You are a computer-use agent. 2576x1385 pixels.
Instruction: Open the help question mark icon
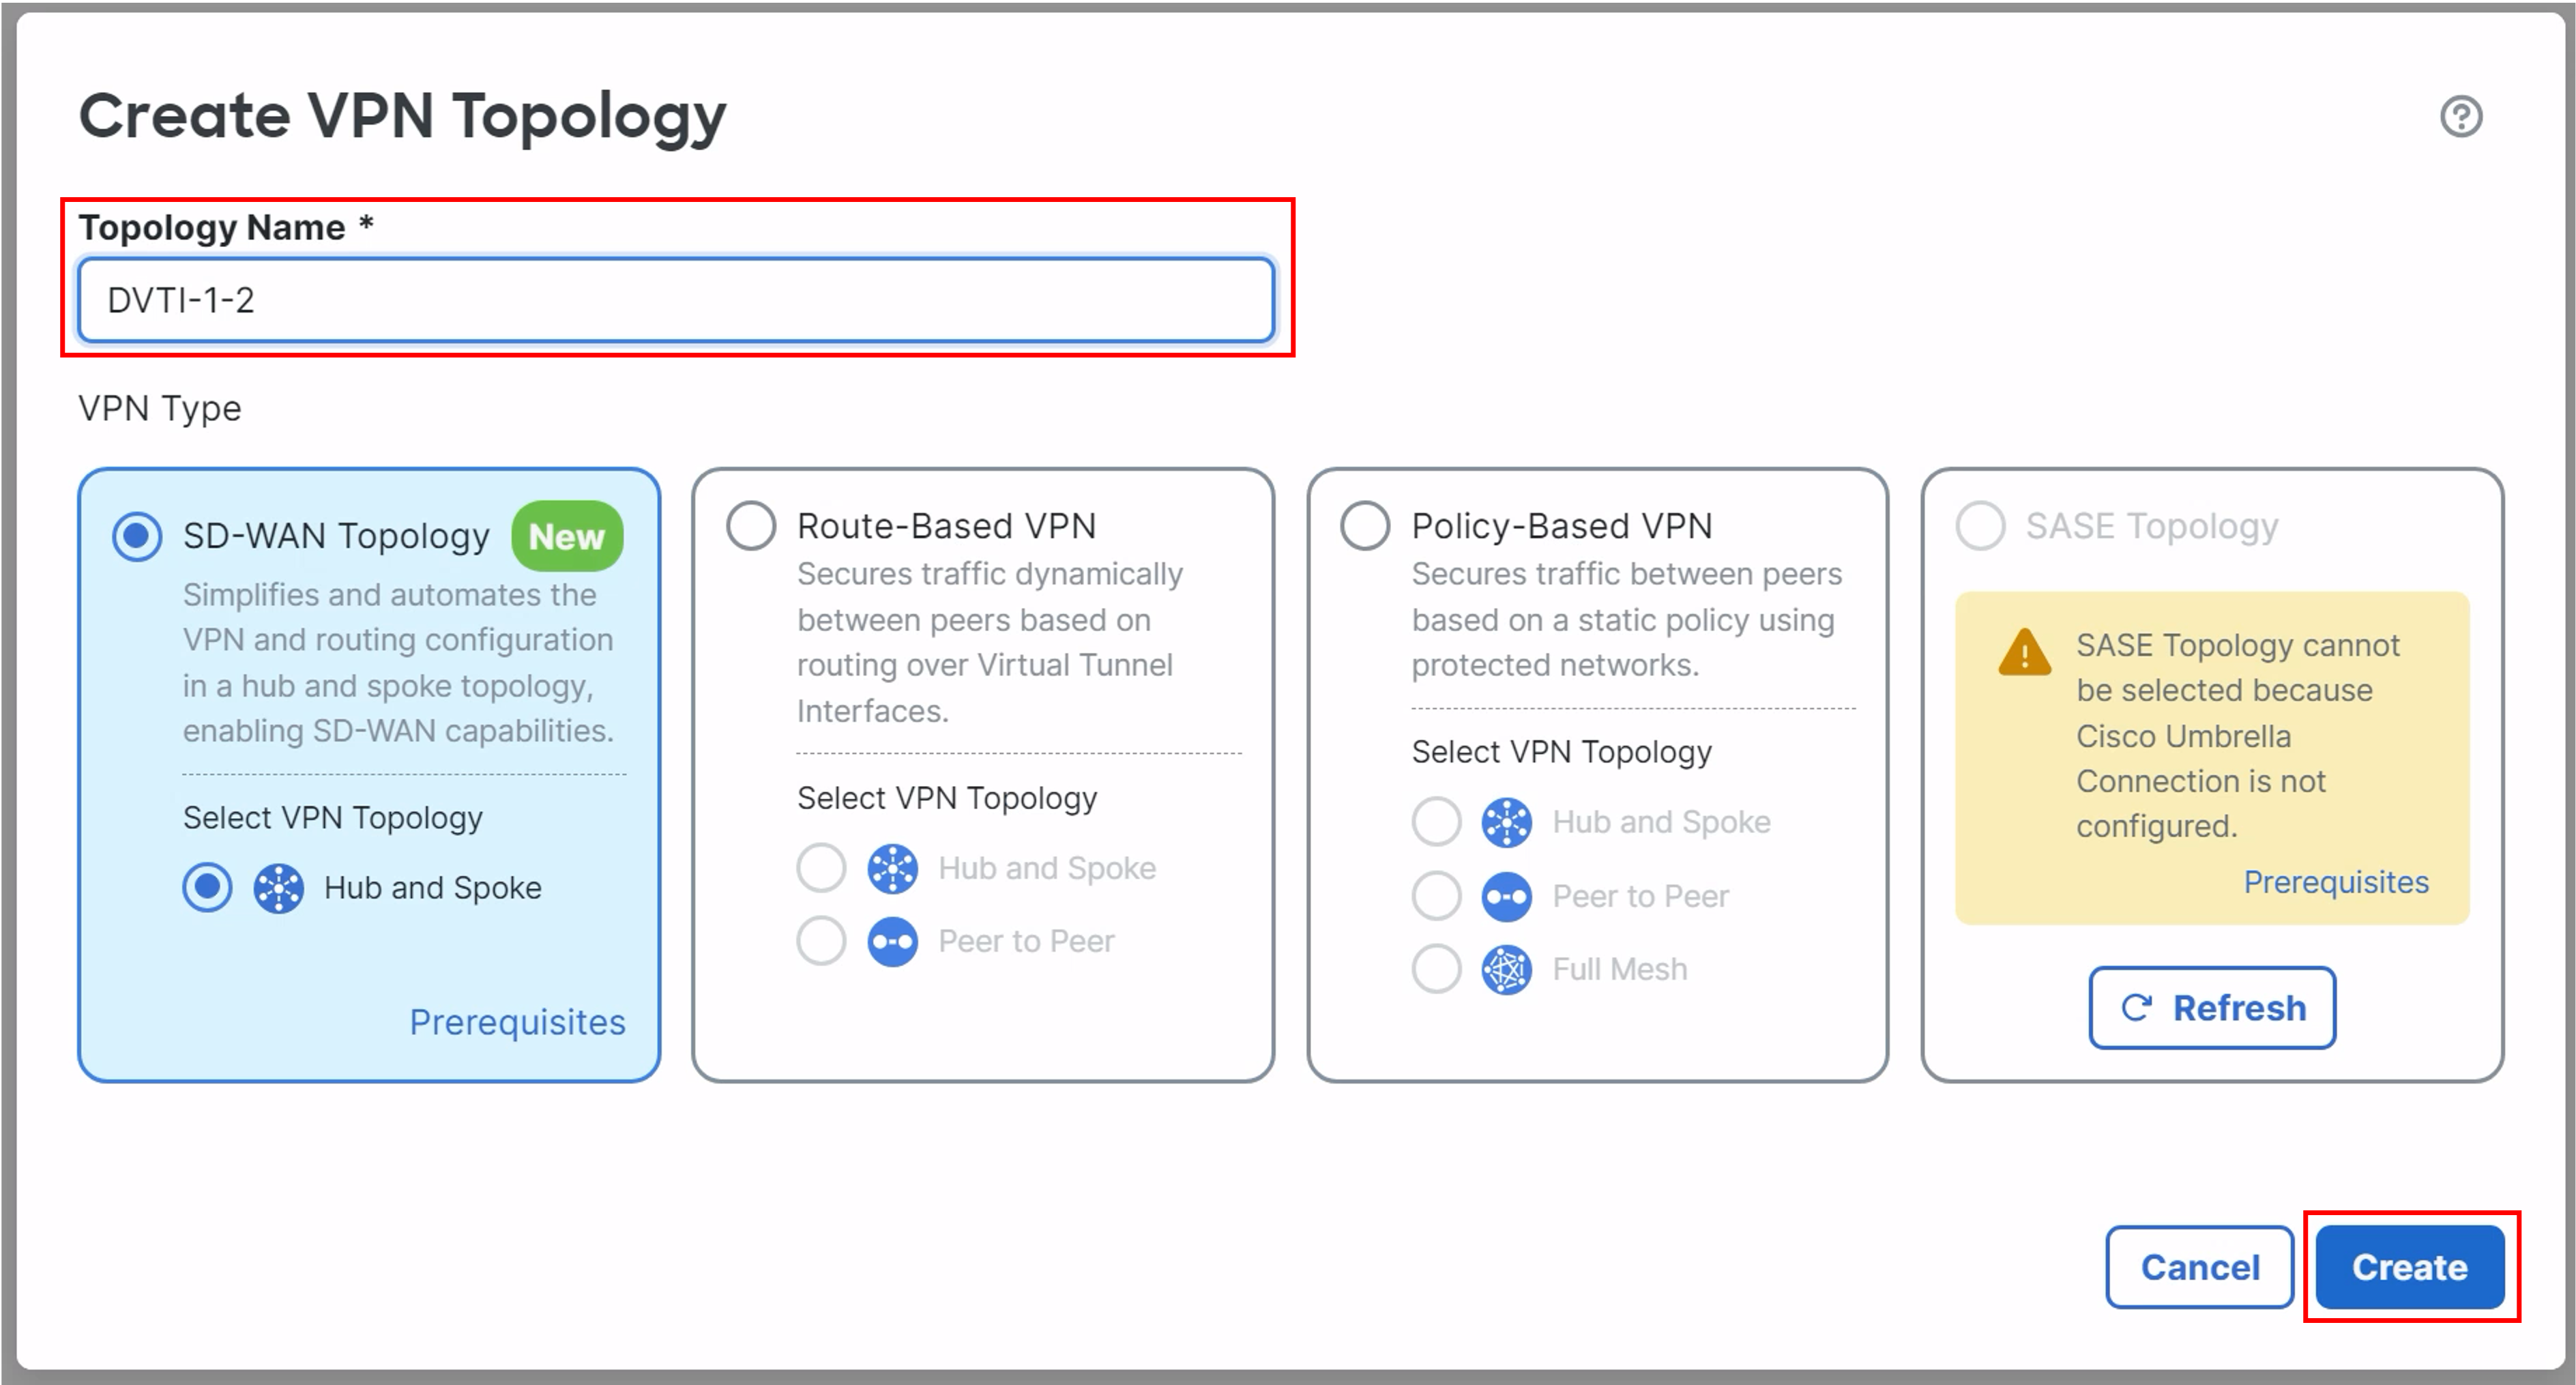[2460, 116]
